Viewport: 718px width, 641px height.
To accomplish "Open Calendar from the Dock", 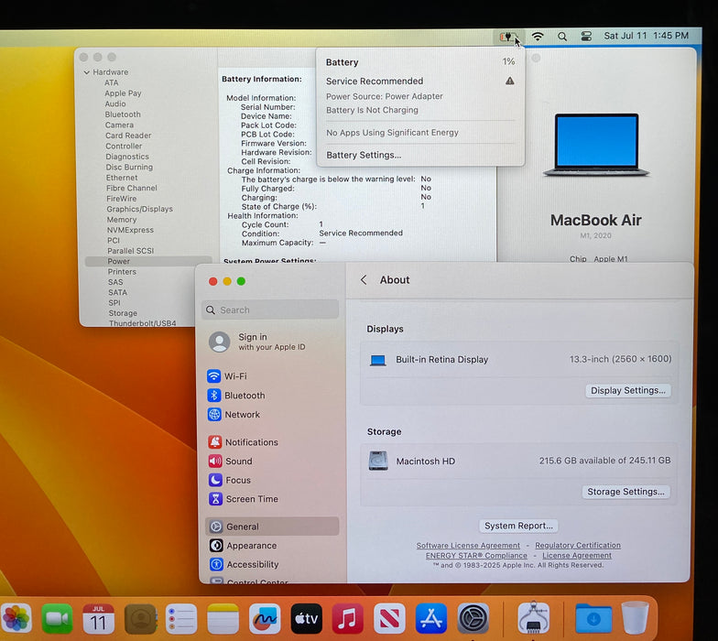I will pyautogui.click(x=99, y=619).
